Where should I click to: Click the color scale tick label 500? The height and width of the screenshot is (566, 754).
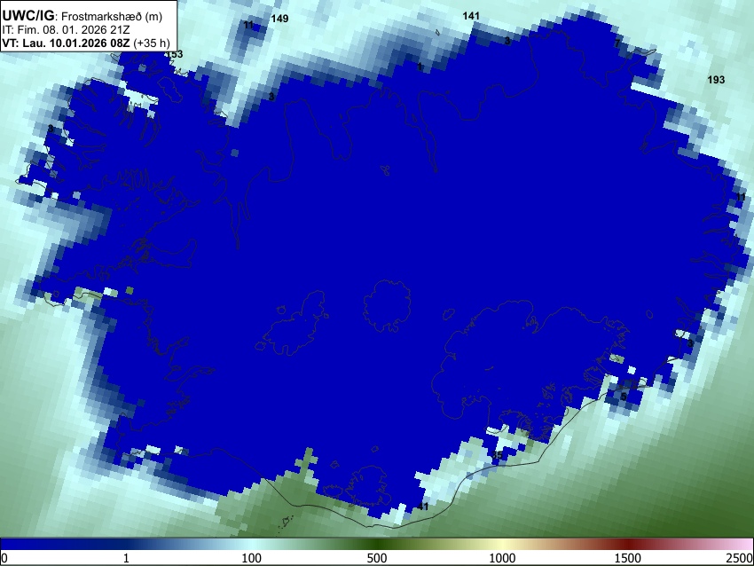[376, 558]
